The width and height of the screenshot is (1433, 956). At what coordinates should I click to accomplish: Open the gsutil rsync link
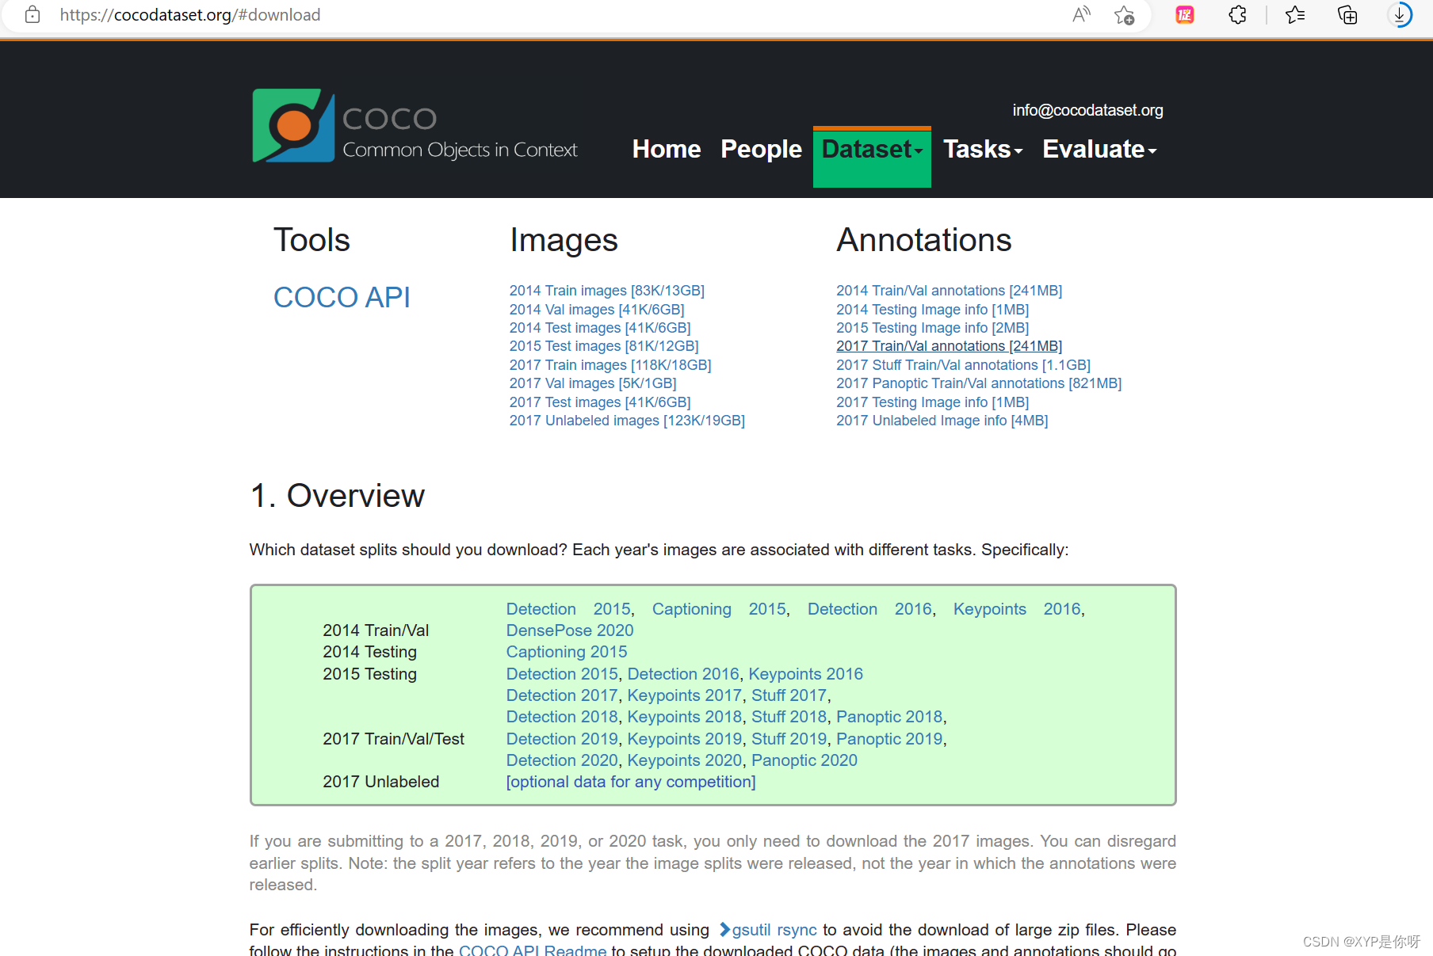tap(774, 930)
